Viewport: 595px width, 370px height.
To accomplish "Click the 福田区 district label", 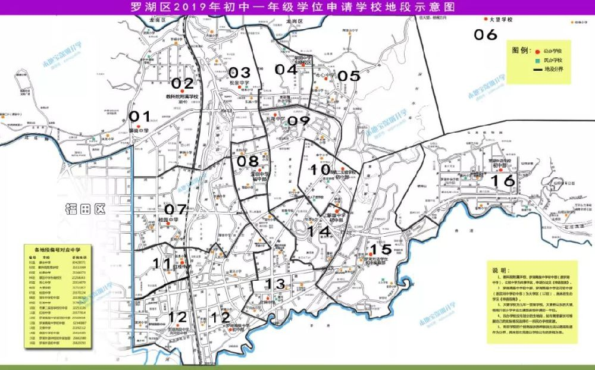I will coord(85,209).
